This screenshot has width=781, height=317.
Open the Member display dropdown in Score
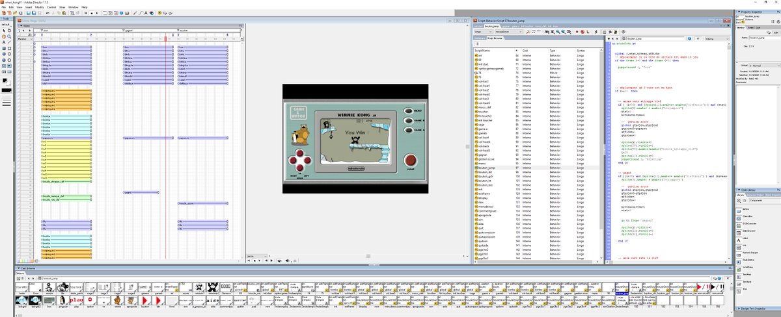pyautogui.click(x=25, y=39)
